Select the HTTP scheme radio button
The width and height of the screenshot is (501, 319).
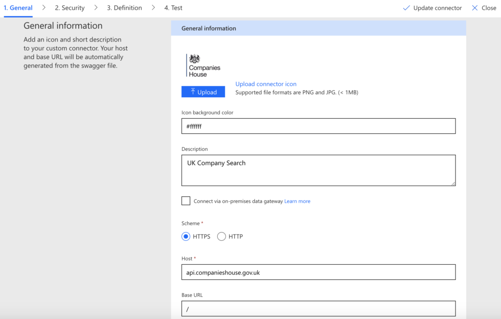click(x=221, y=236)
